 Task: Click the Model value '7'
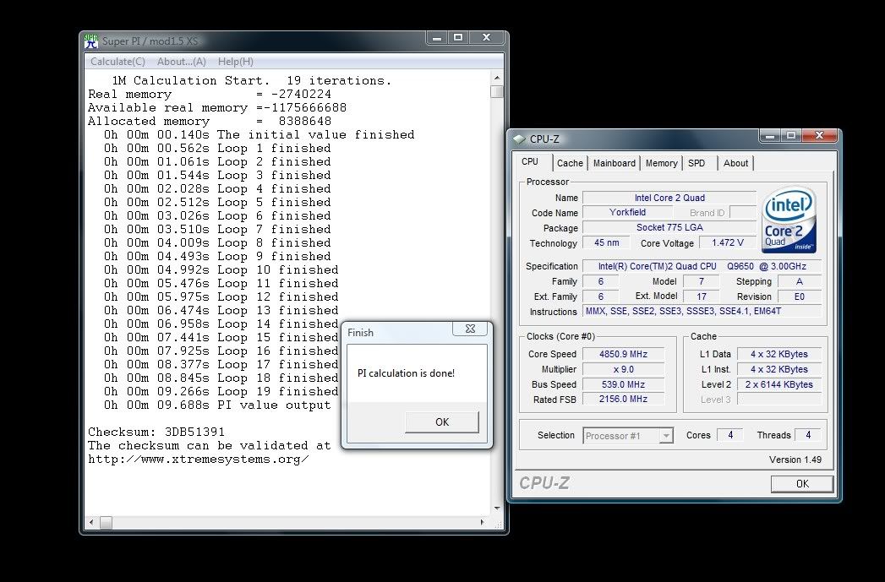[x=702, y=281]
